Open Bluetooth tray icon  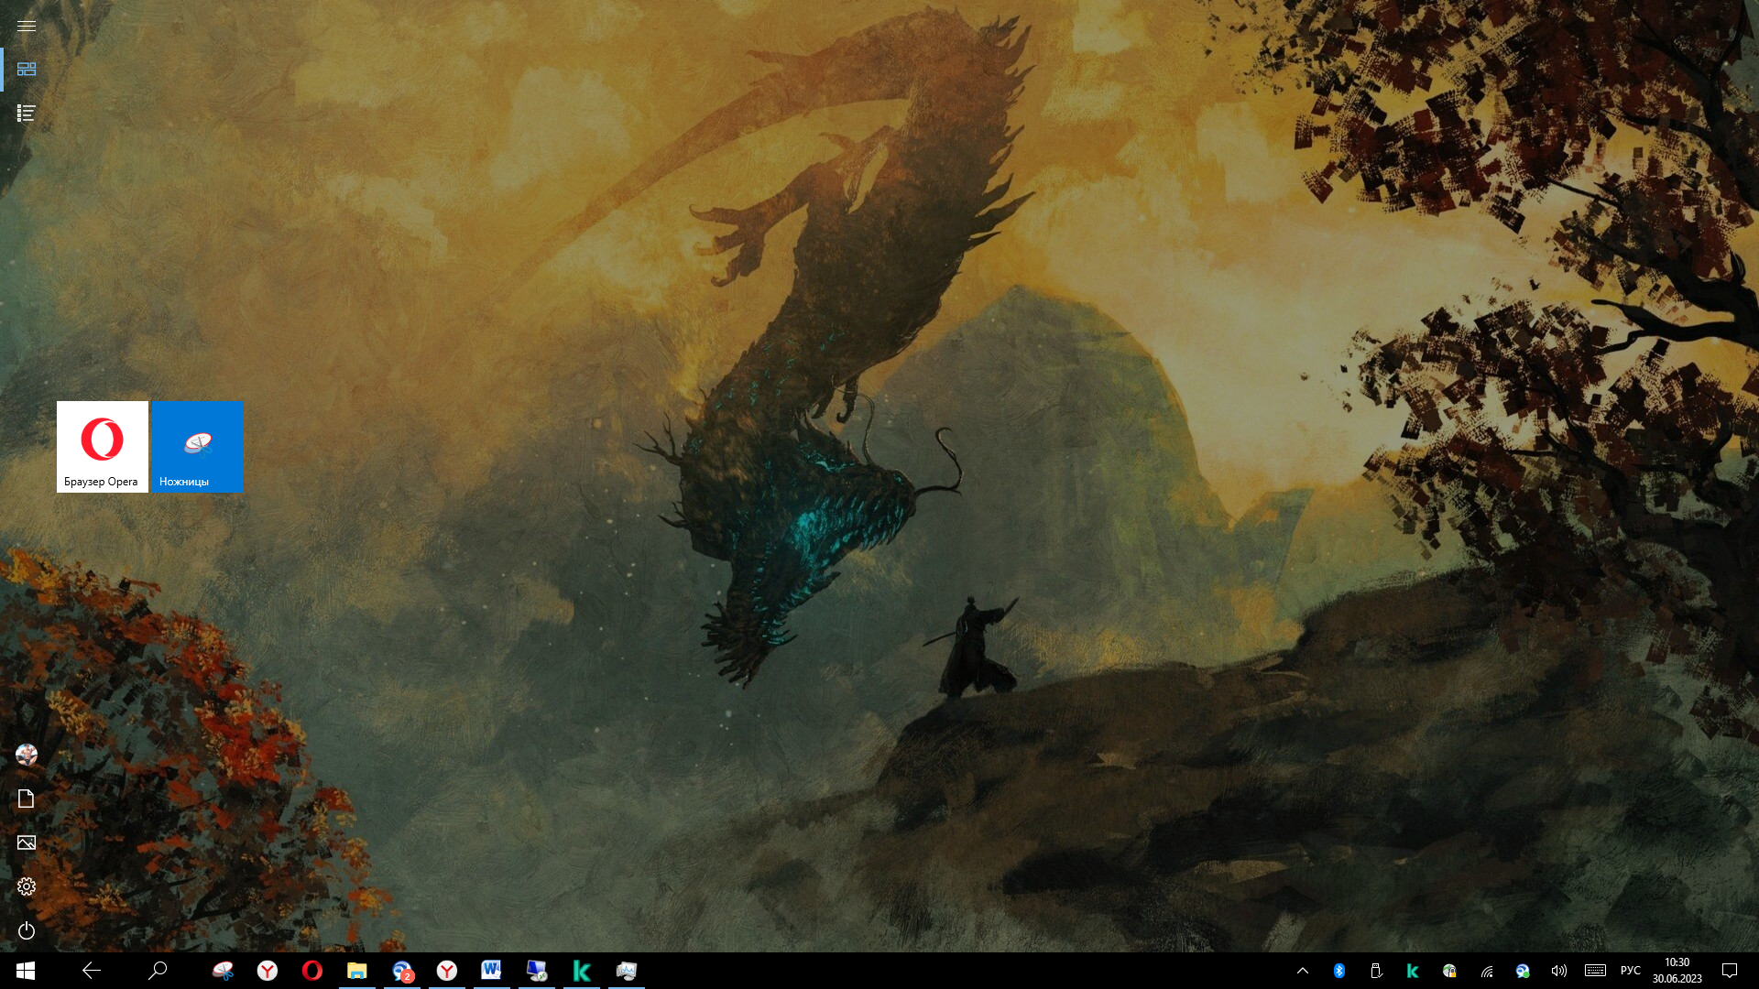tap(1339, 971)
